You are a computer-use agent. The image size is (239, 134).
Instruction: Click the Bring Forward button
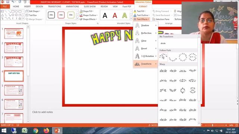tap(162, 11)
